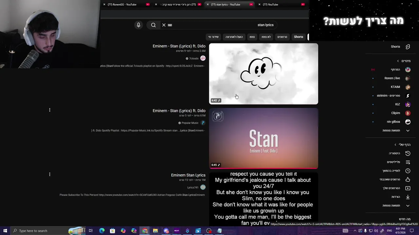Click the Lyrics741 channel name

193,188
